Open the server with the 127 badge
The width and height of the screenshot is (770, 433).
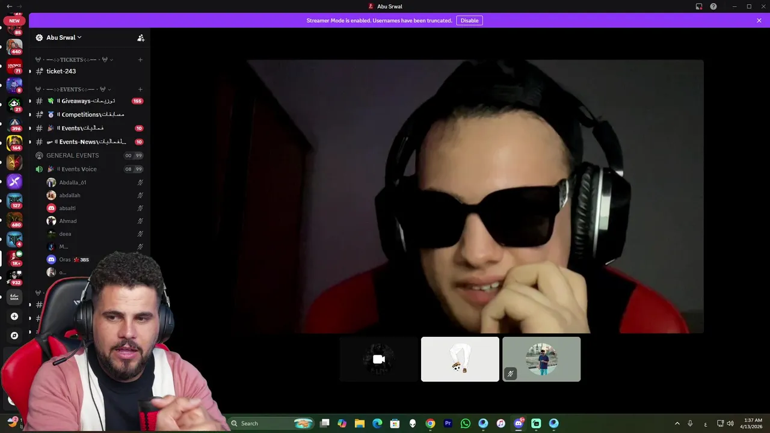tap(14, 200)
